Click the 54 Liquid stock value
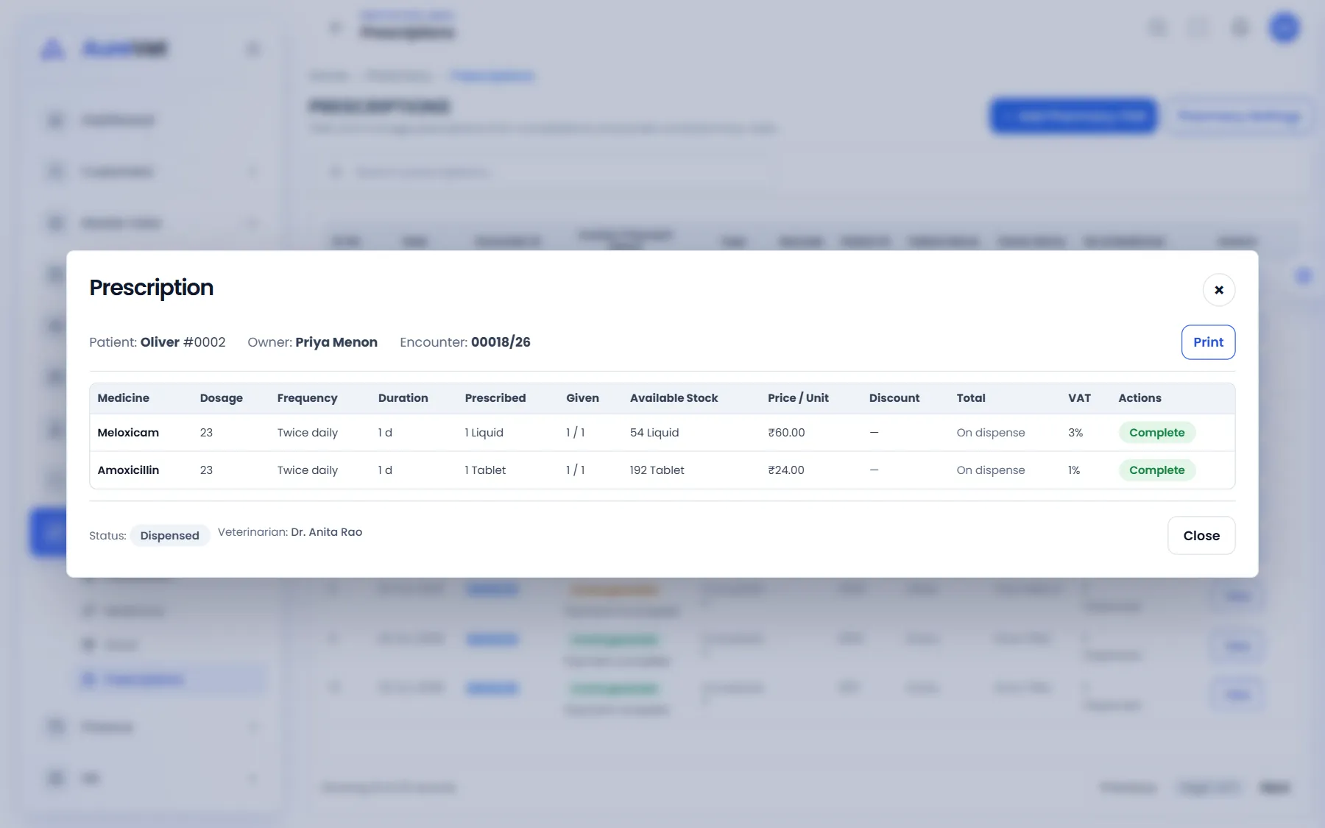 pyautogui.click(x=654, y=433)
